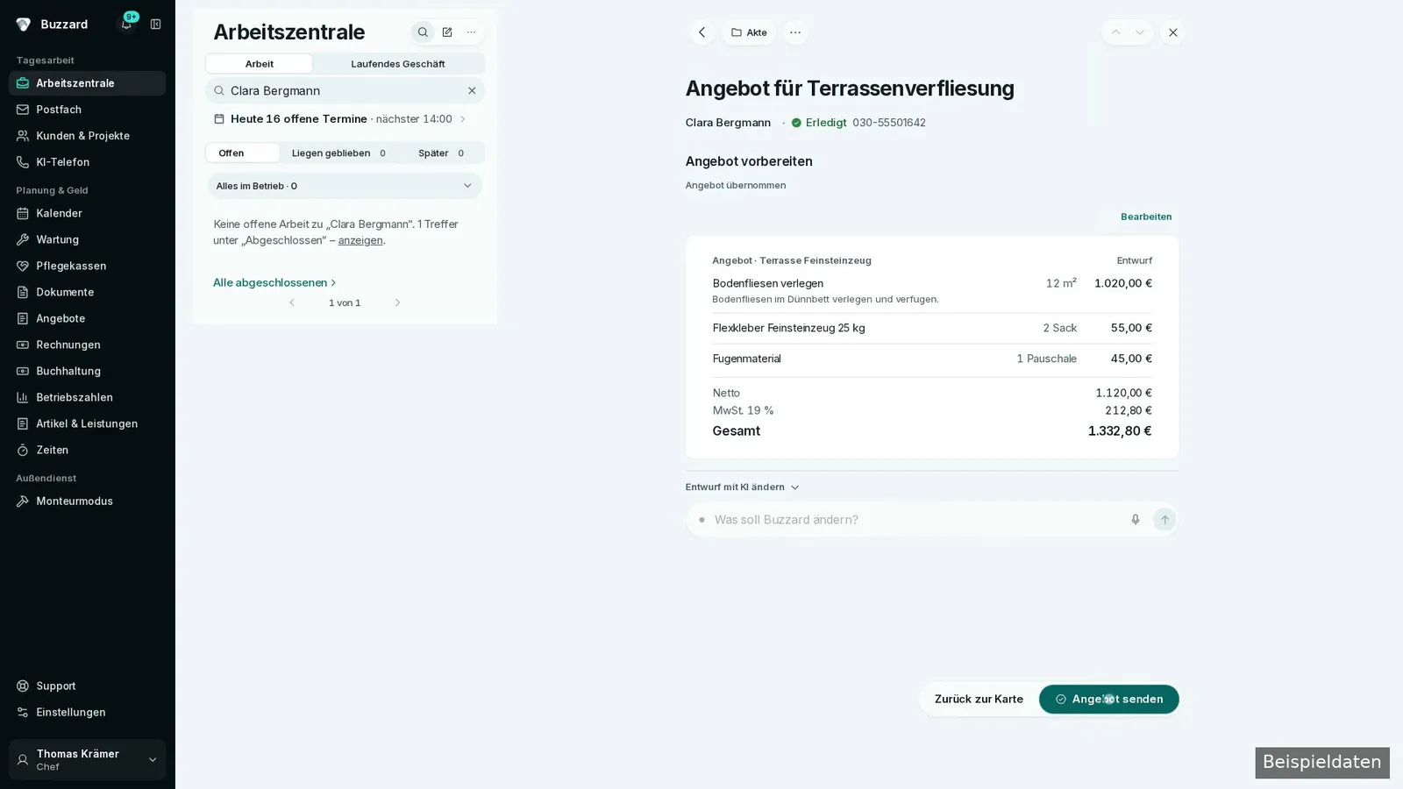Click the Erledigt status badge
Viewport: 1403px width, 789px height.
tap(819, 123)
